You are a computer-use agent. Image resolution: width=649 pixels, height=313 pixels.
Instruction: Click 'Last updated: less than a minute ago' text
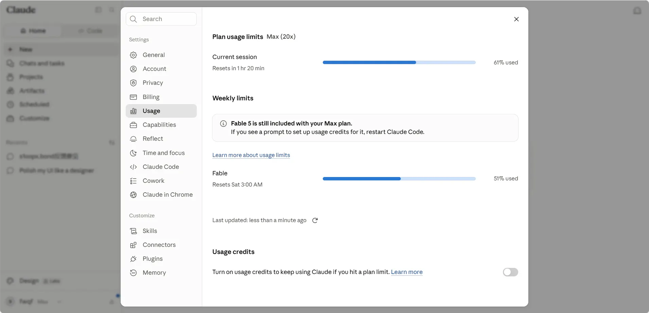[x=259, y=220]
